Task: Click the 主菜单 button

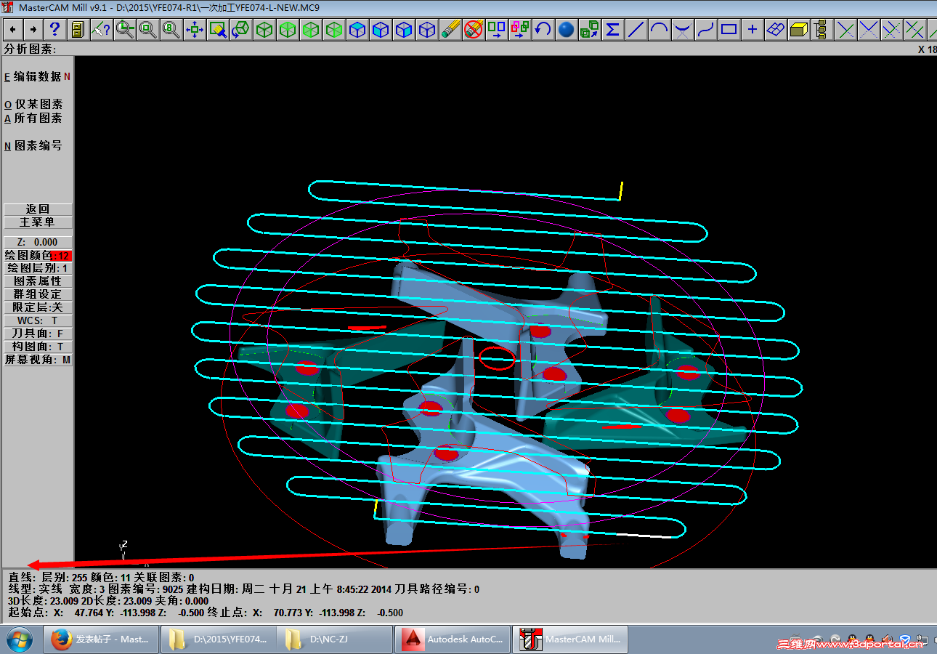Action: [x=37, y=222]
